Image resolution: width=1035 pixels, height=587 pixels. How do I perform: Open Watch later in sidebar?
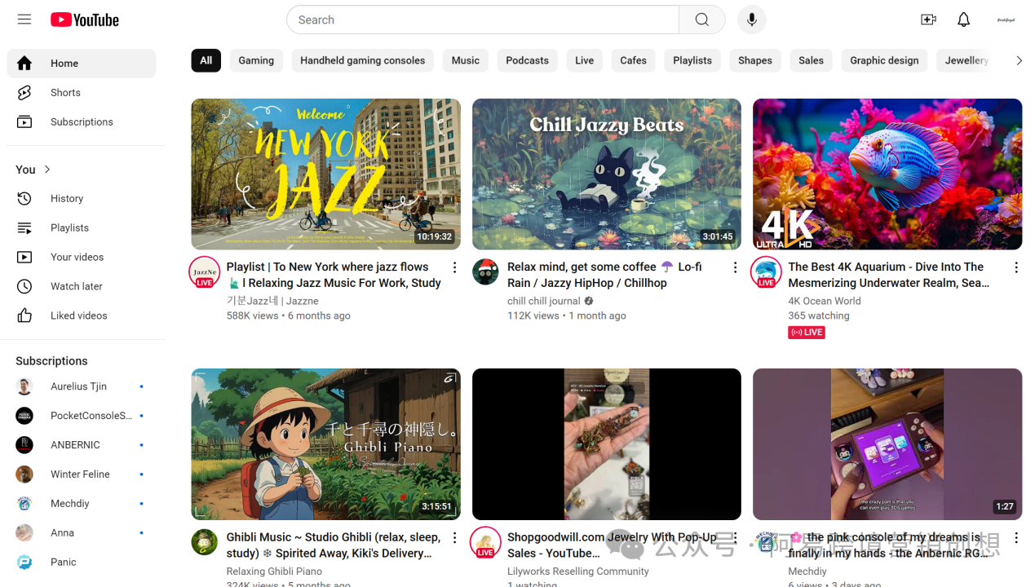[77, 286]
